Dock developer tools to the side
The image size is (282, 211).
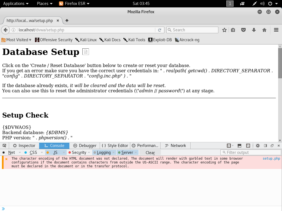pyautogui.click(x=265, y=146)
